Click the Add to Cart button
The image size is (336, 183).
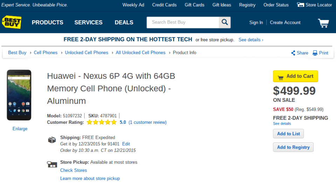(x=295, y=76)
